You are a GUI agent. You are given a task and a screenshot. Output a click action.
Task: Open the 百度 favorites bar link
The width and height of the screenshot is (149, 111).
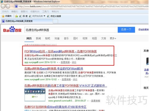23,16
